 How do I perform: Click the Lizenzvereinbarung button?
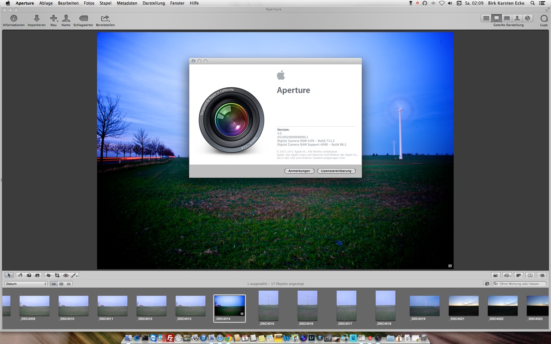[336, 171]
